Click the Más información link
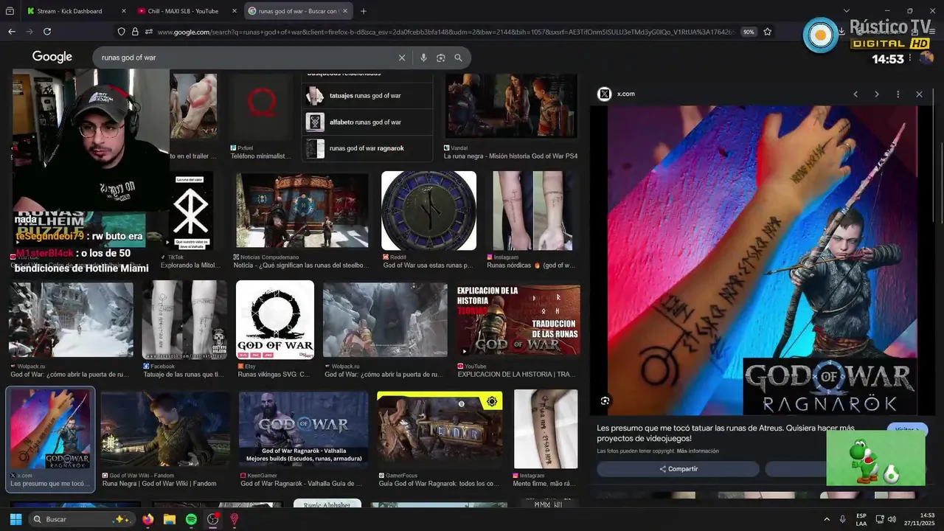Image resolution: width=944 pixels, height=531 pixels. point(698,451)
